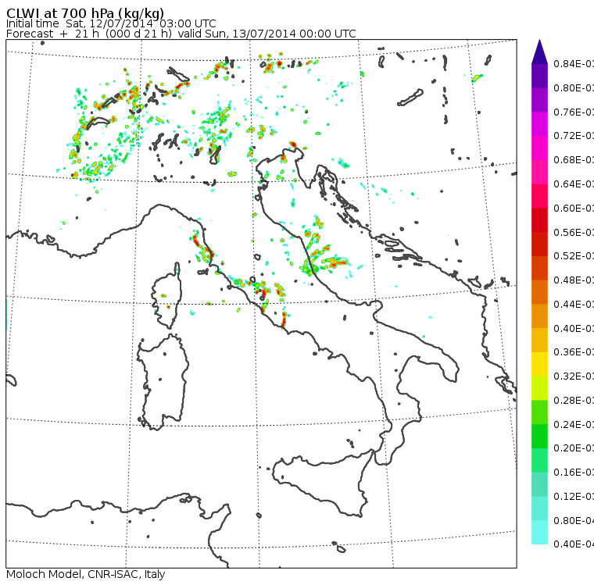Select the magenta band between 0.72E-03 and 0.76E-03
594x585 pixels.
539,124
